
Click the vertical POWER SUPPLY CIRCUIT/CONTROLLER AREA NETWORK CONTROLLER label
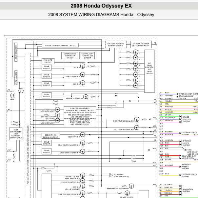tap(28, 155)
